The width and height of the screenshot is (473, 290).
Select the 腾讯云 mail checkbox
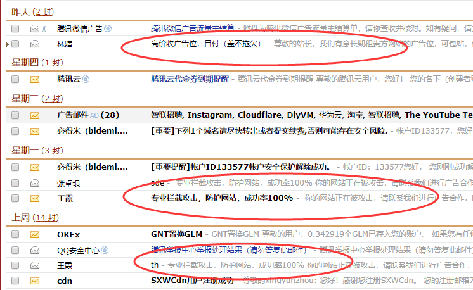coord(15,79)
